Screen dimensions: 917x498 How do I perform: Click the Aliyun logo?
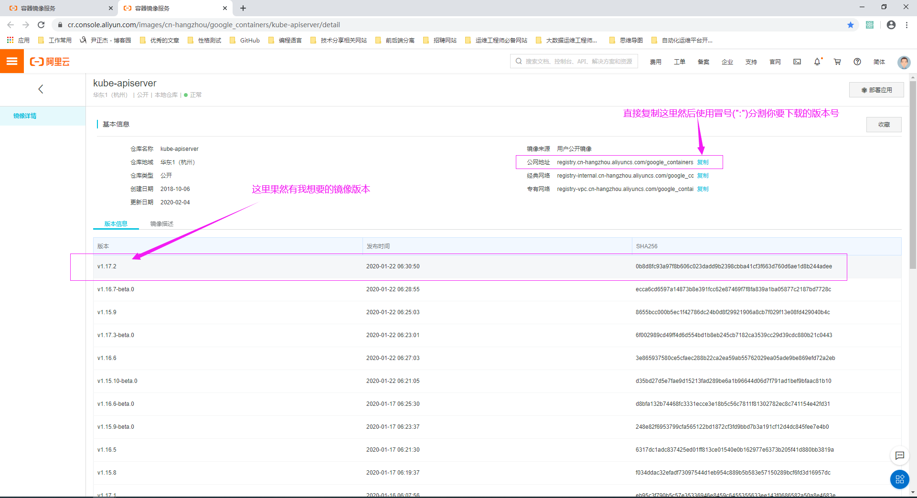pos(50,62)
